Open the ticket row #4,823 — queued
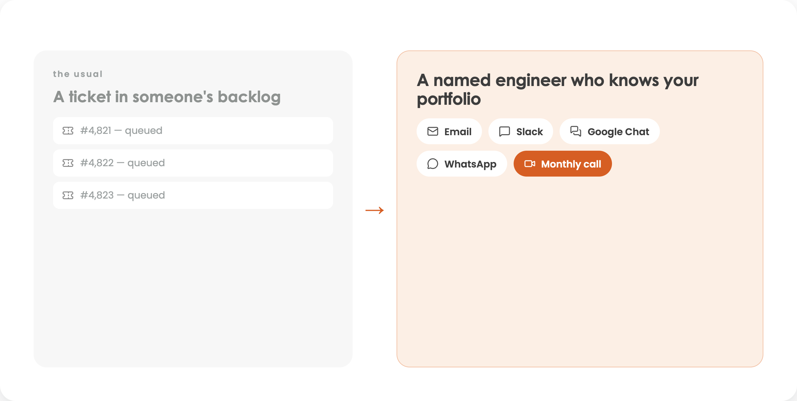This screenshot has width=797, height=401. 193,195
